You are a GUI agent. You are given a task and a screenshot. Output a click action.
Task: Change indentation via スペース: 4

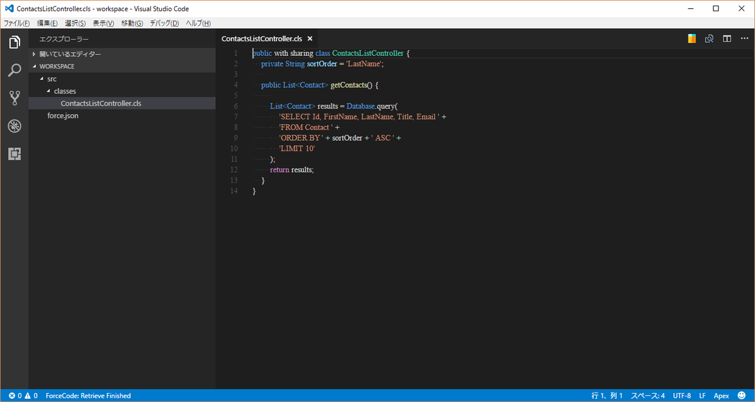[x=648, y=396]
